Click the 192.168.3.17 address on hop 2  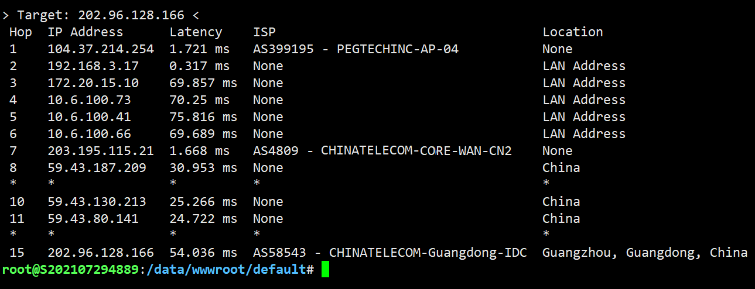point(93,66)
